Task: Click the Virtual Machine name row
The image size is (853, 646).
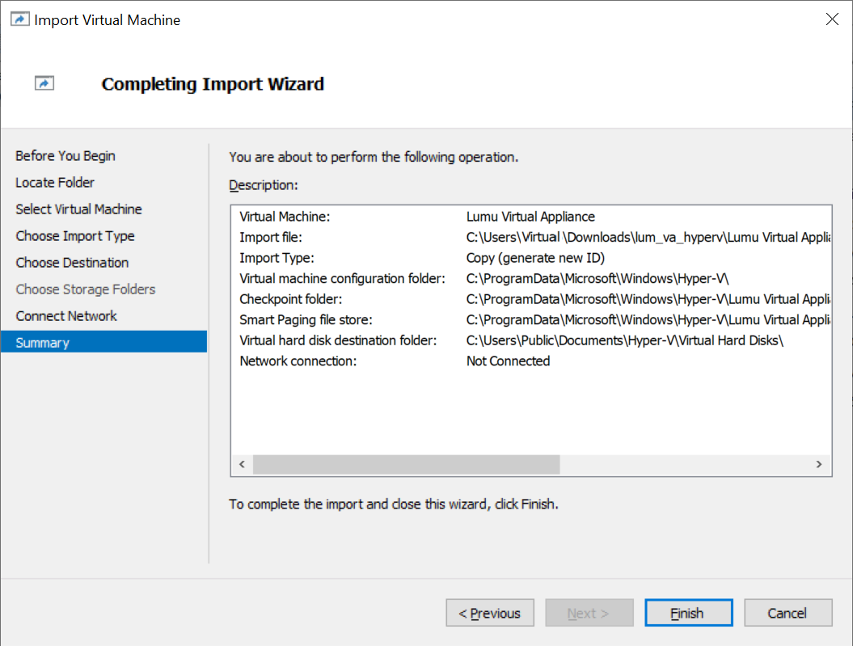Action: pos(417,217)
